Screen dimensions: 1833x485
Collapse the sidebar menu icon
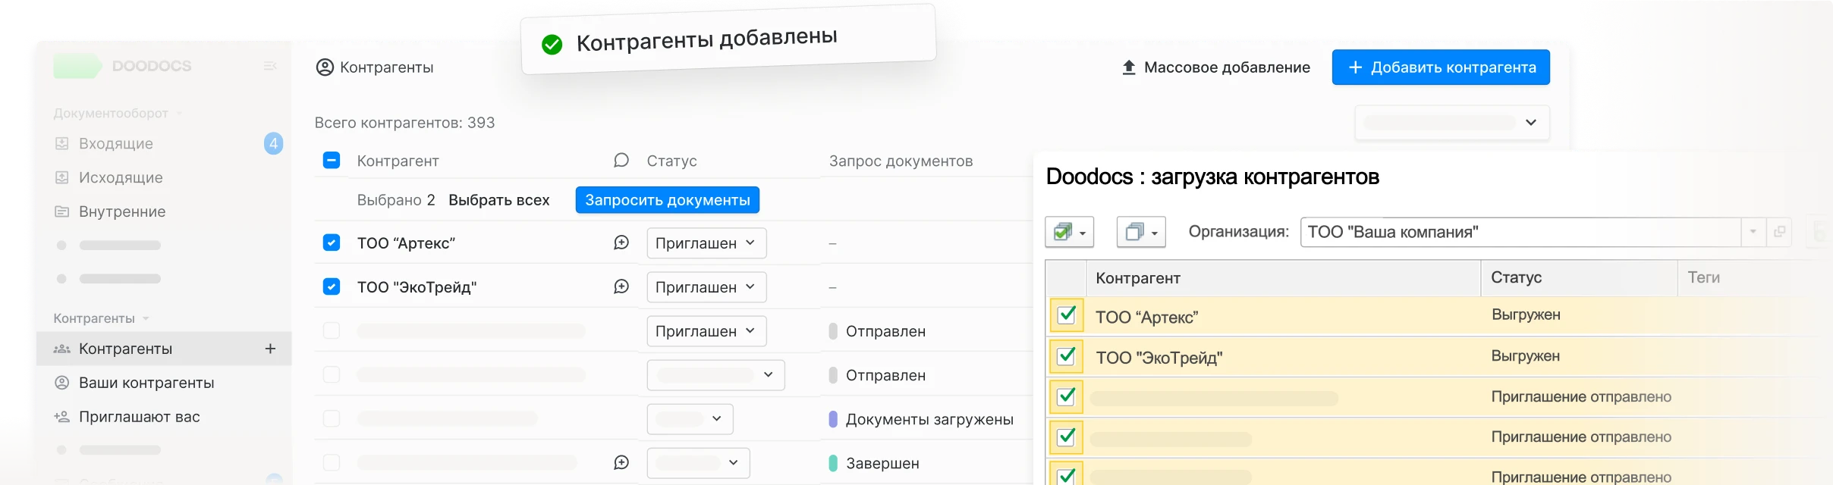tap(270, 67)
